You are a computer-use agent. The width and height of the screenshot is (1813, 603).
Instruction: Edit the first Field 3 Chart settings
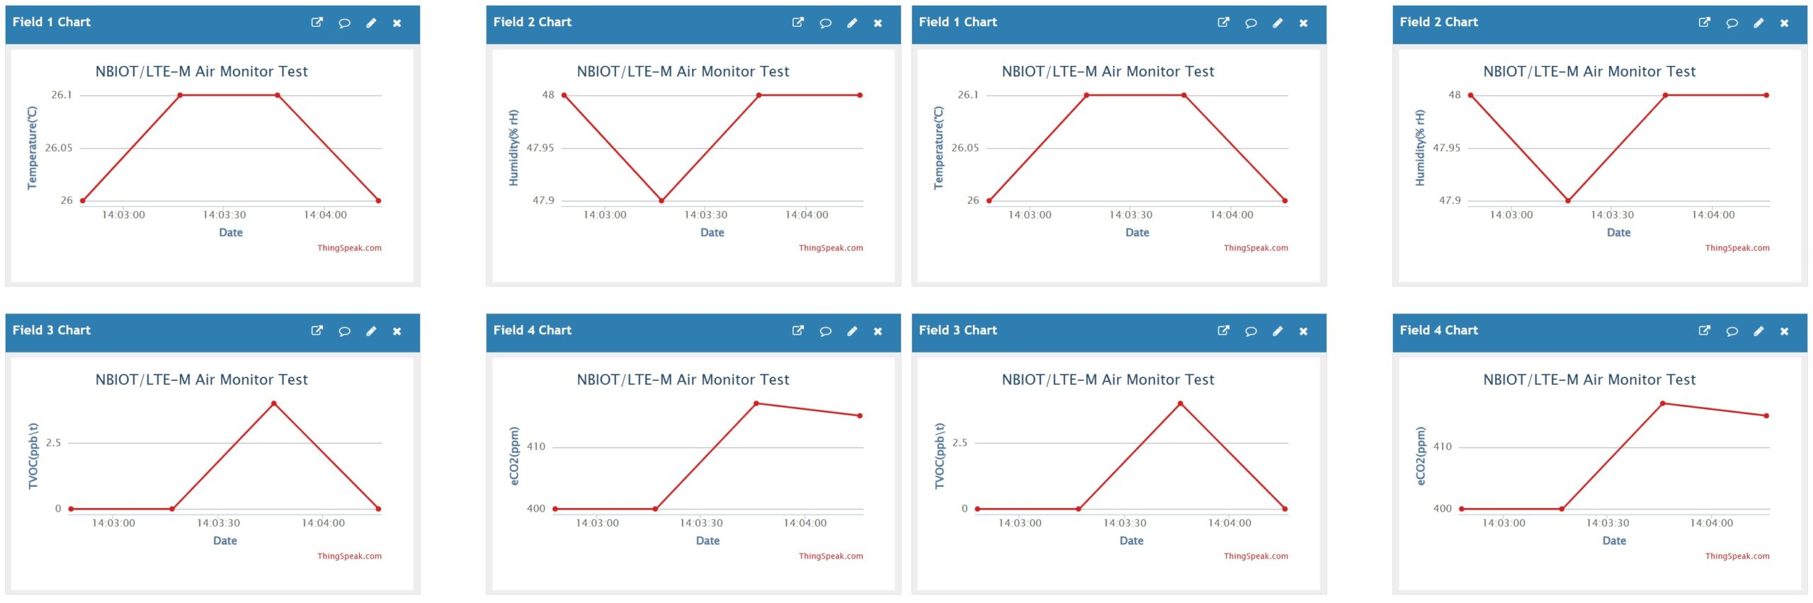pyautogui.click(x=371, y=331)
